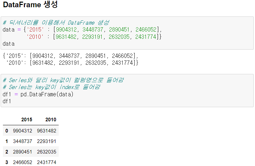Click table cell 9904312
The height and width of the screenshot is (166, 255).
coord(23,130)
